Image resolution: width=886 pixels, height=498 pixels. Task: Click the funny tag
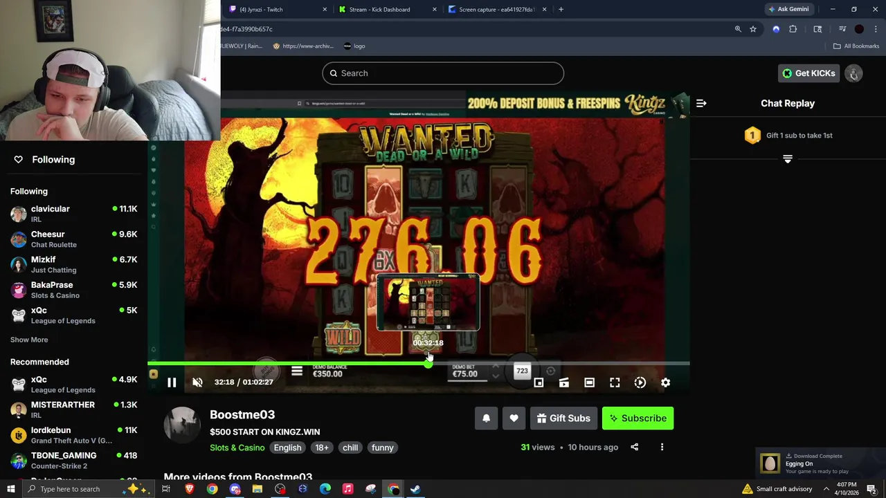(382, 448)
